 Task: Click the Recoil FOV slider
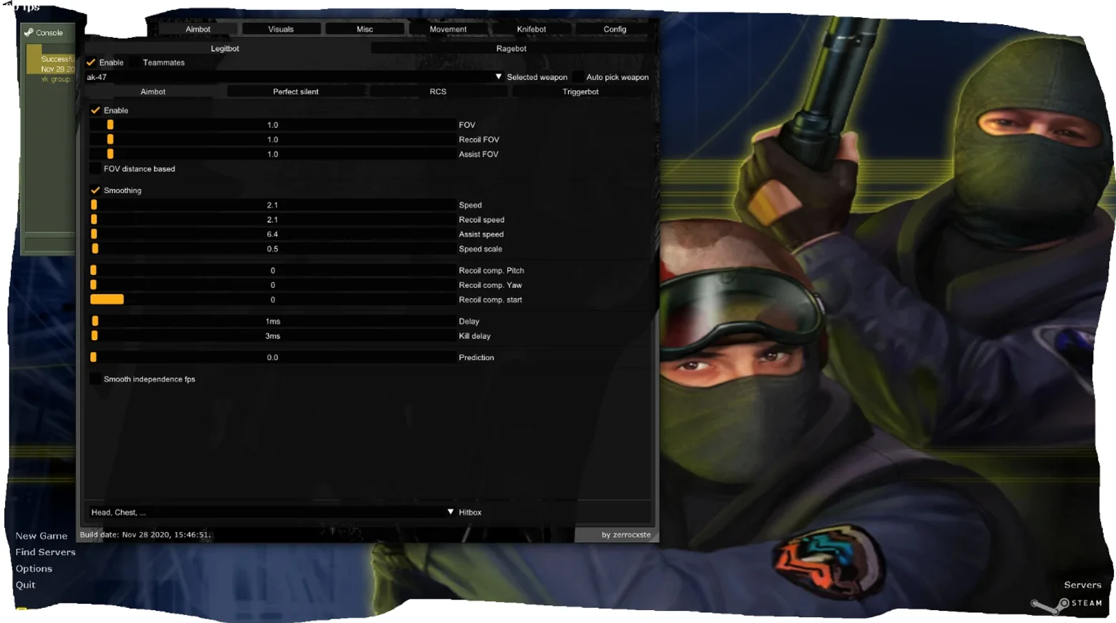tap(273, 140)
